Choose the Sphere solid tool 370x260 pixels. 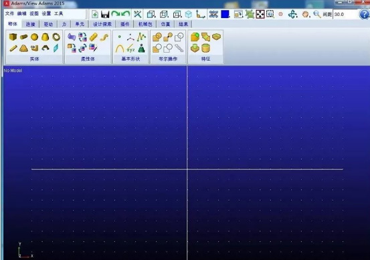34,37
